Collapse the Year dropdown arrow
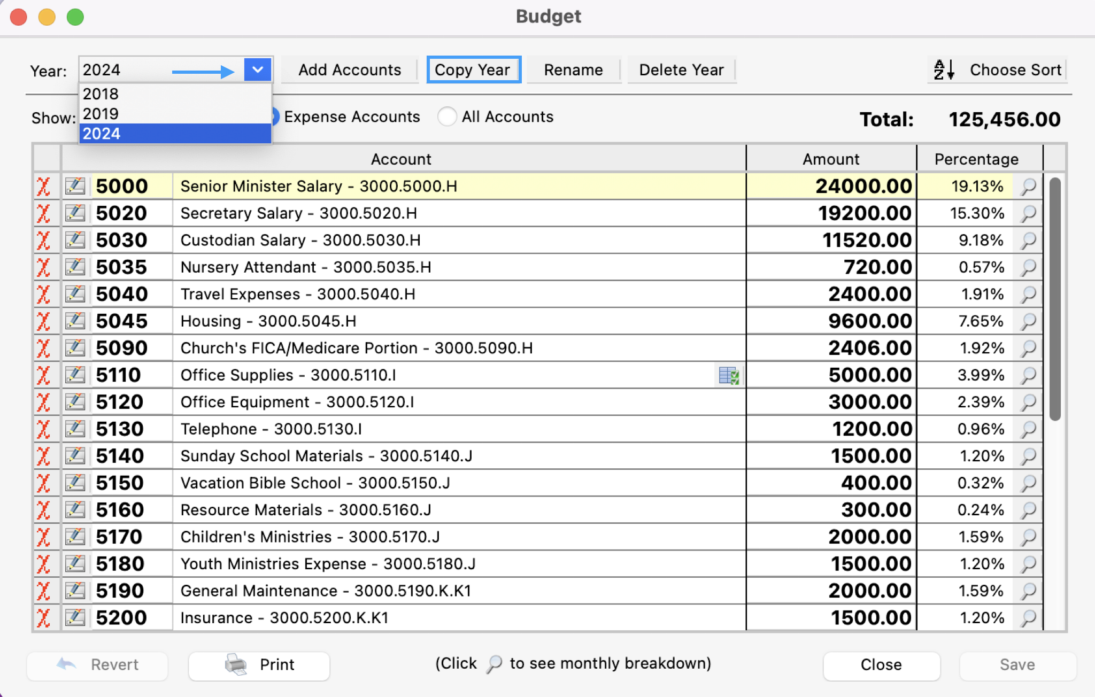Image resolution: width=1095 pixels, height=697 pixels. (258, 70)
